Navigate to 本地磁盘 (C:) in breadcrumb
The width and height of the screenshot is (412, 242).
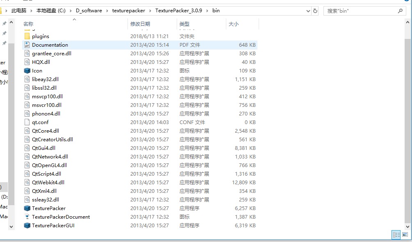tap(51, 11)
